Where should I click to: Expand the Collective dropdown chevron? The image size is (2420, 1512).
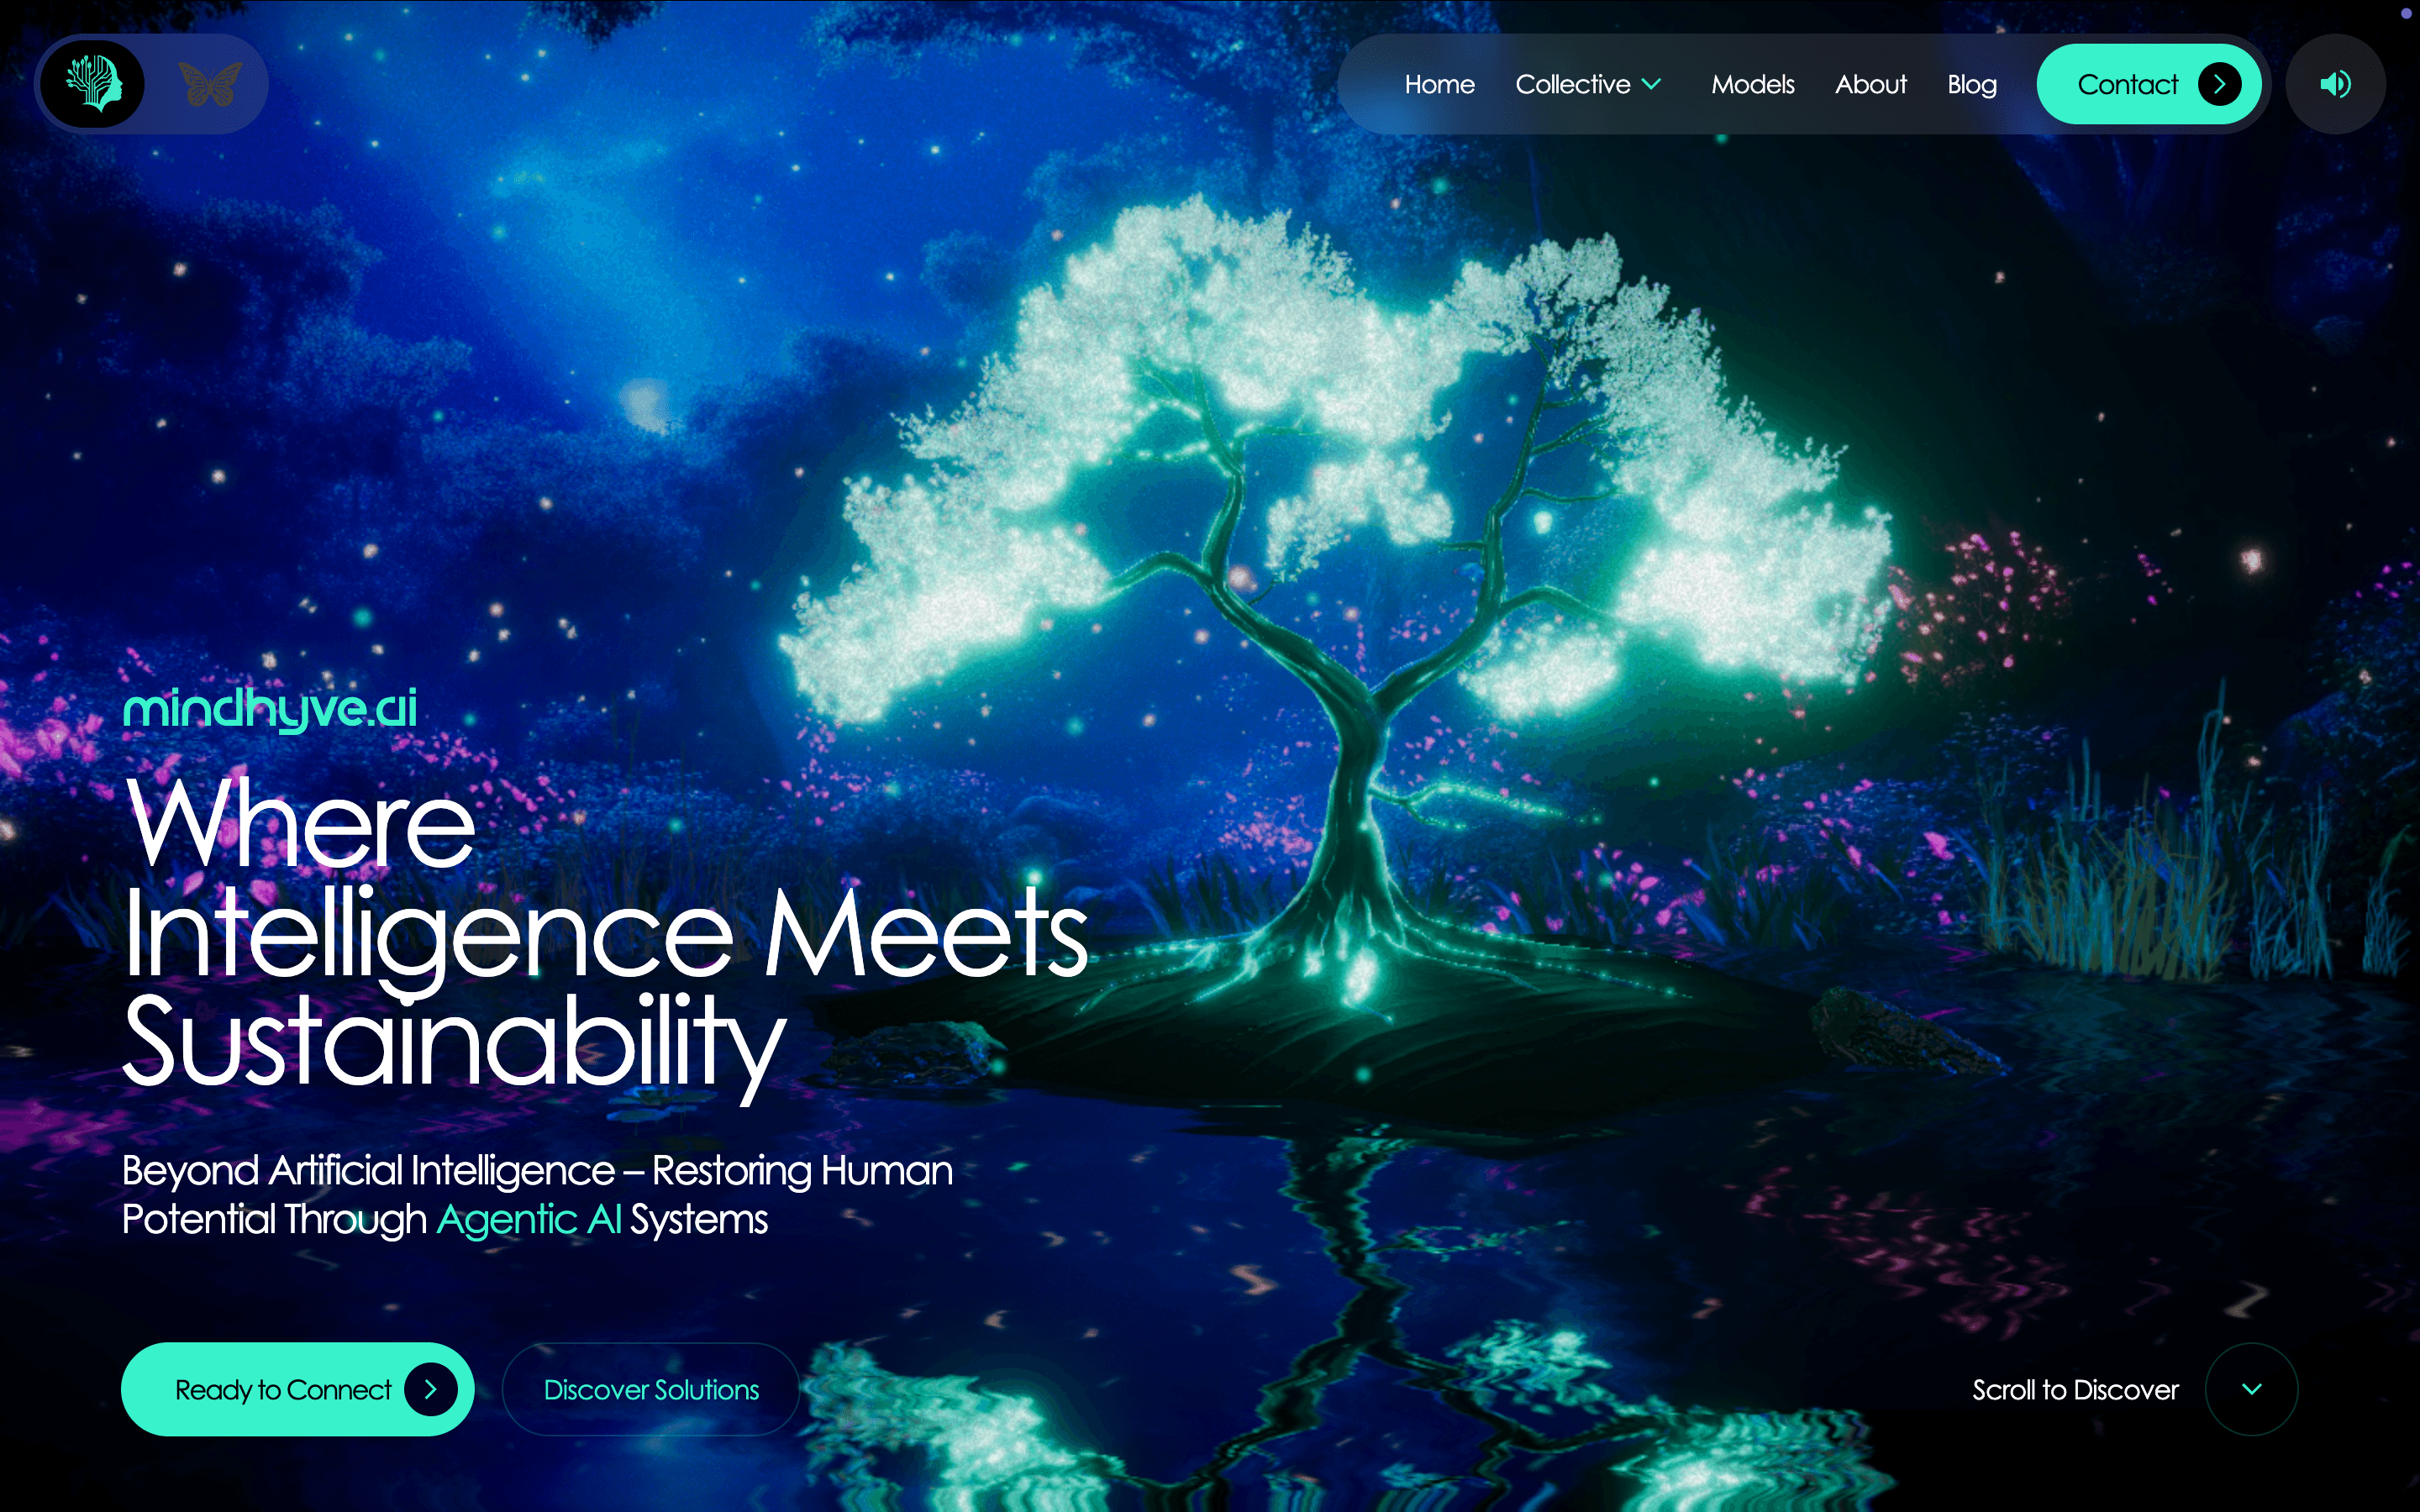pos(1652,84)
